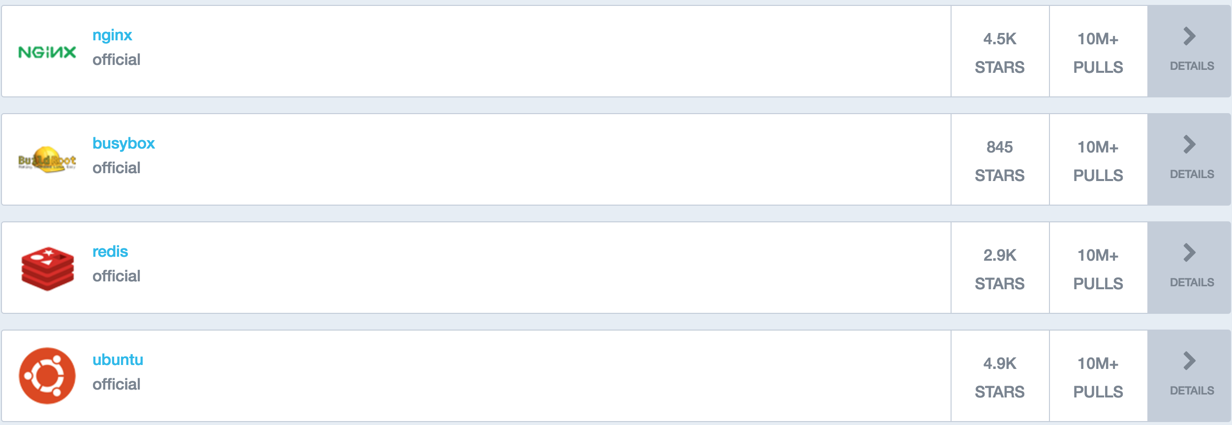
Task: Open nginx details chevron arrow
Action: pos(1189,36)
